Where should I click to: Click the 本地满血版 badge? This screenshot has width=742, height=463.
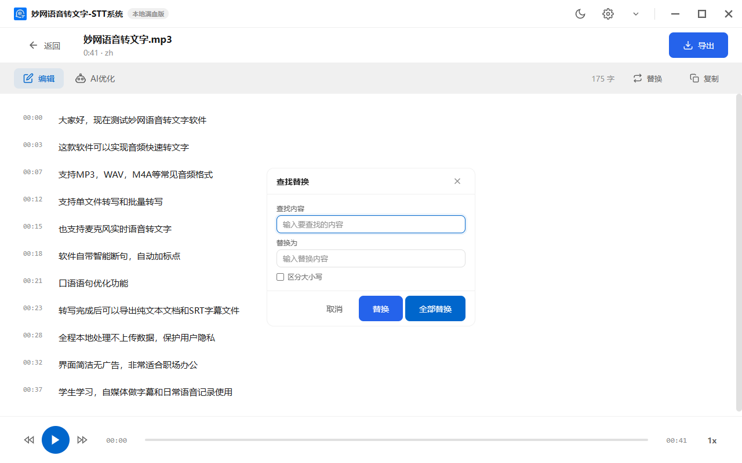point(148,14)
